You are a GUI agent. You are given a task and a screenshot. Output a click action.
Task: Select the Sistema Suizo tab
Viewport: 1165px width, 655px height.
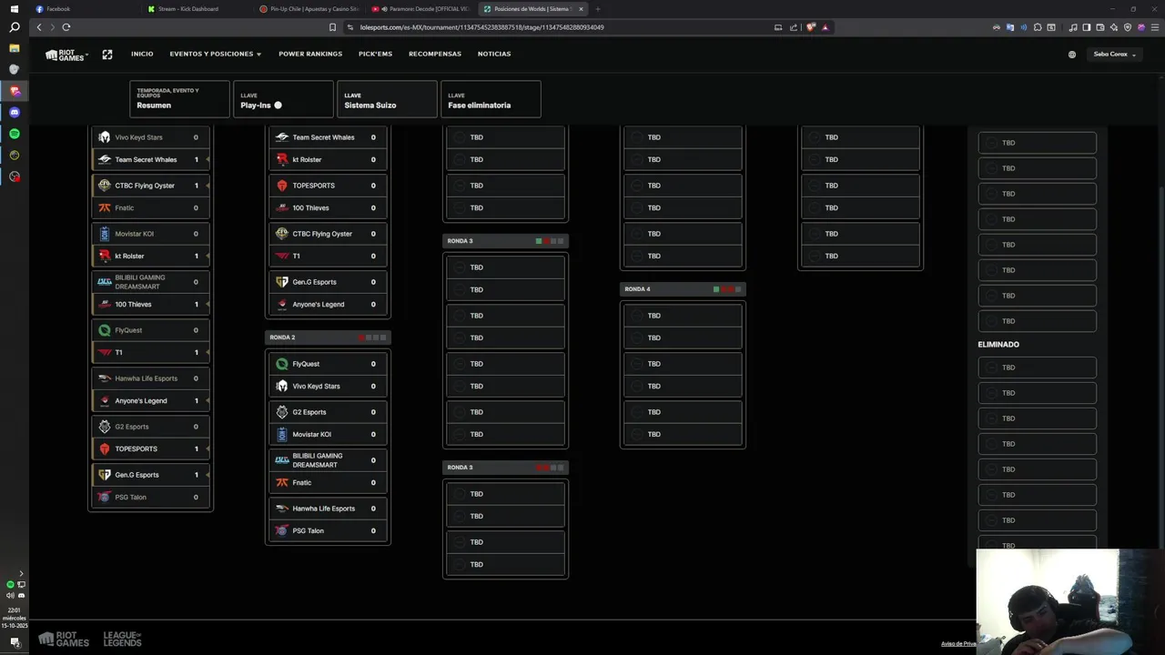387,99
